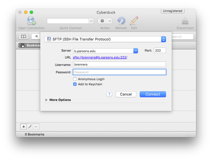212x160 pixels.
Task: Click the 0 Bookmarks status text
Action: pos(35,135)
